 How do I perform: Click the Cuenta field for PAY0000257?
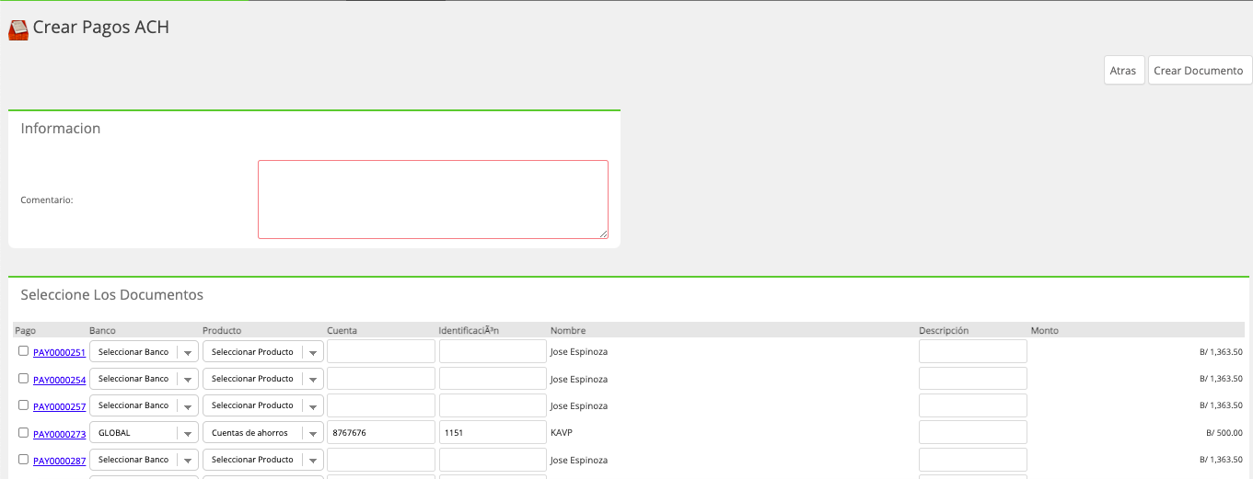coord(381,405)
